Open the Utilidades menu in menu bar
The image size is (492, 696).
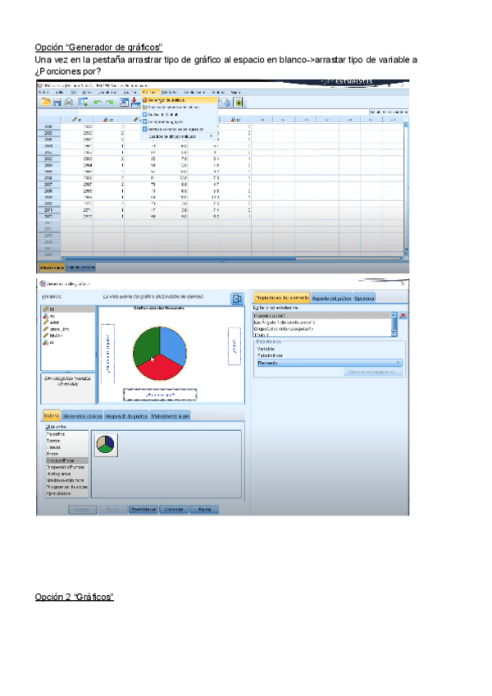(x=170, y=92)
